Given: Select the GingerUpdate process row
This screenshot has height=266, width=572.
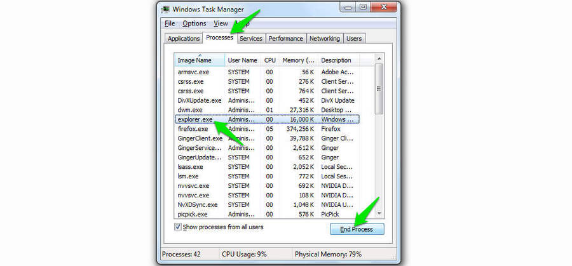Looking at the screenshot, I should (x=267, y=157).
